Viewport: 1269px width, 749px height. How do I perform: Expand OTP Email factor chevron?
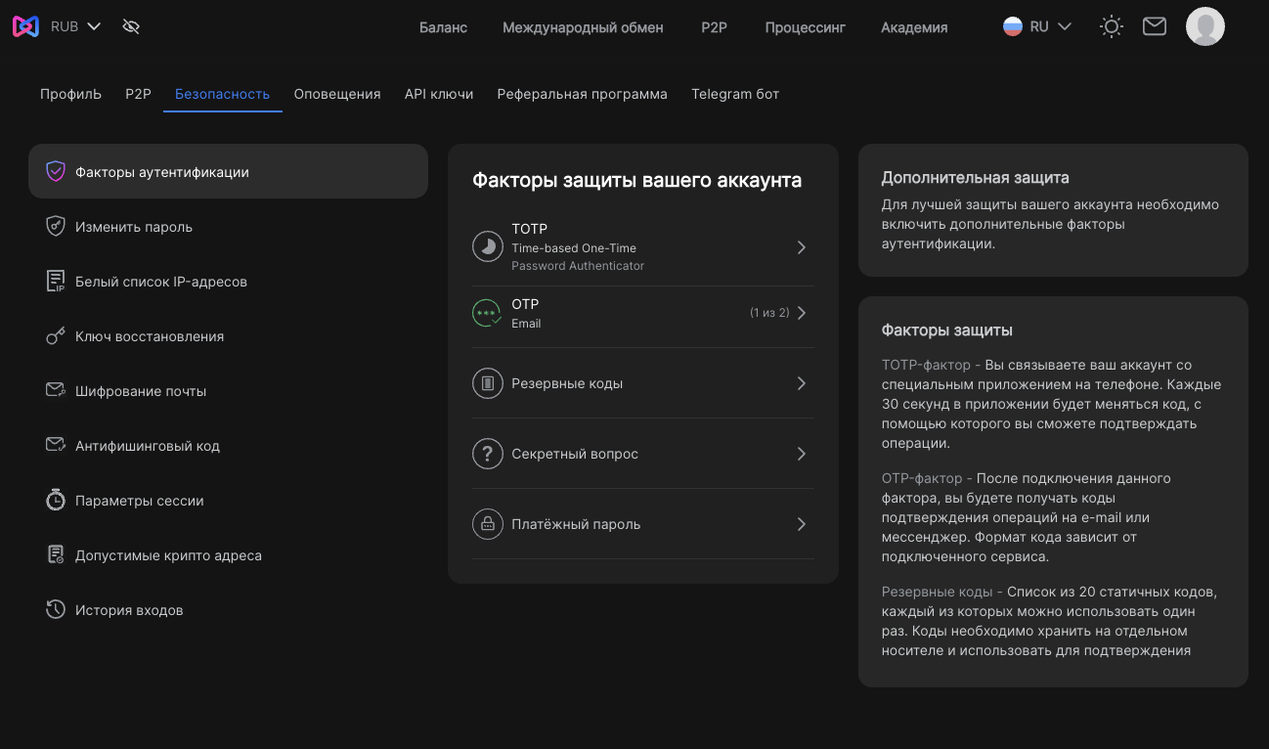click(801, 313)
